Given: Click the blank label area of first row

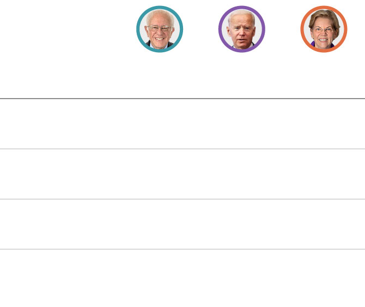Looking at the screenshot, I should [59, 124].
